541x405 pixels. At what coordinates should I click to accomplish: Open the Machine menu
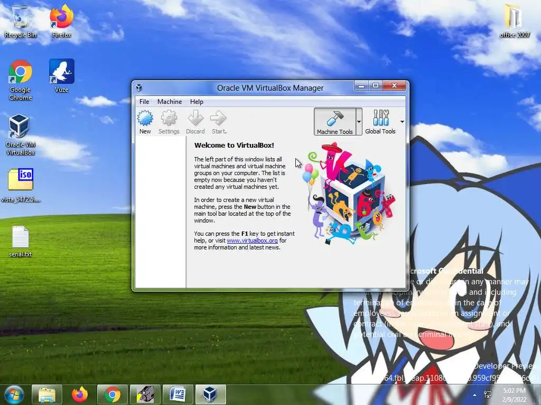click(x=170, y=102)
